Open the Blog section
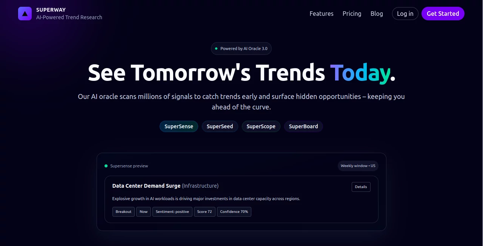 click(377, 14)
